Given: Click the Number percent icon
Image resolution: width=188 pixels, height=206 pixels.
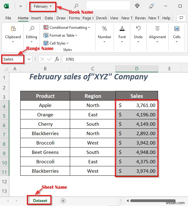Looking at the screenshot, I should pyautogui.click(x=105, y=28).
